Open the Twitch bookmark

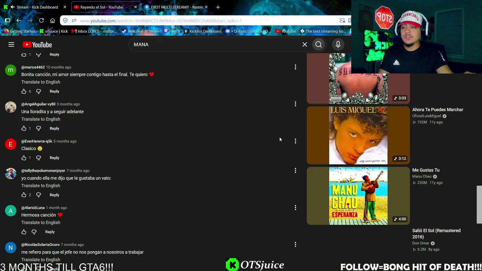(x=172, y=31)
